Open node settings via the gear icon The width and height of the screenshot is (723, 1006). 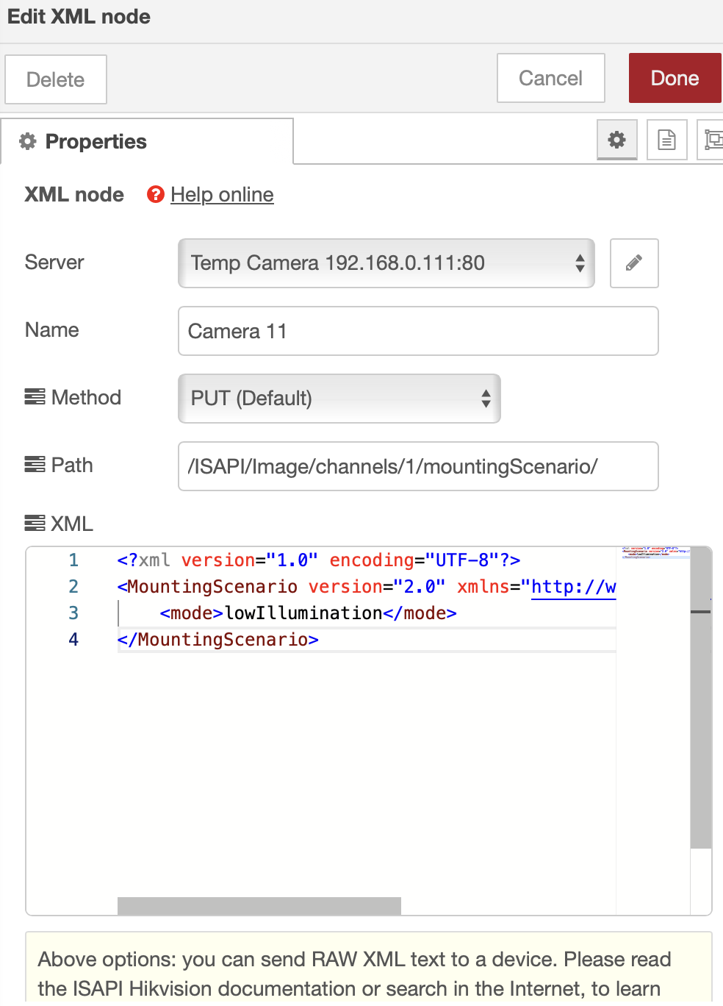[x=617, y=140]
